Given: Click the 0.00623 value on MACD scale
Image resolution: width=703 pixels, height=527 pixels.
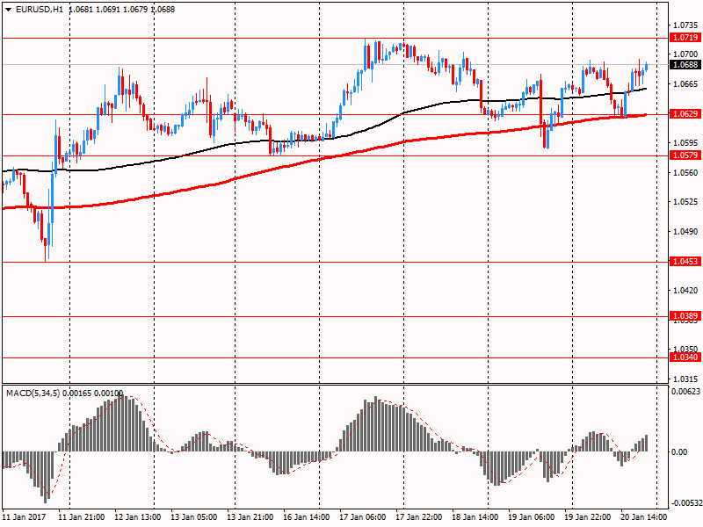Looking at the screenshot, I should (687, 391).
